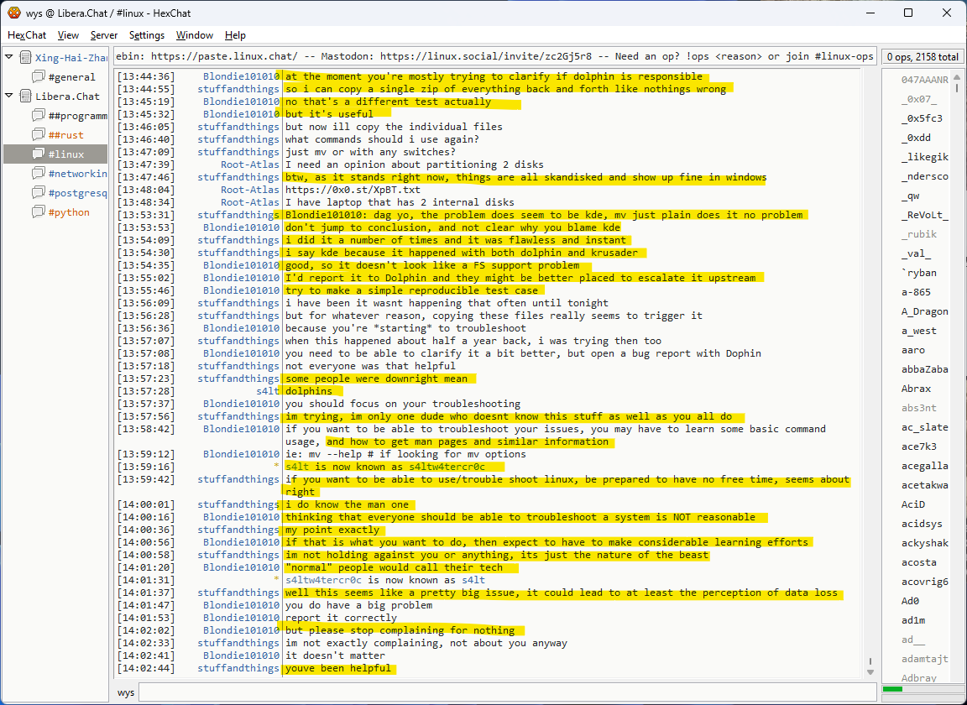Open the Settings menu
Image resolution: width=967 pixels, height=705 pixels.
[146, 35]
